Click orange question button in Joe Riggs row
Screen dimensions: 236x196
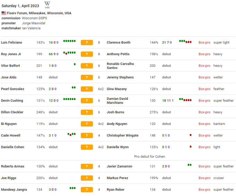pyautogui.click(x=87, y=178)
